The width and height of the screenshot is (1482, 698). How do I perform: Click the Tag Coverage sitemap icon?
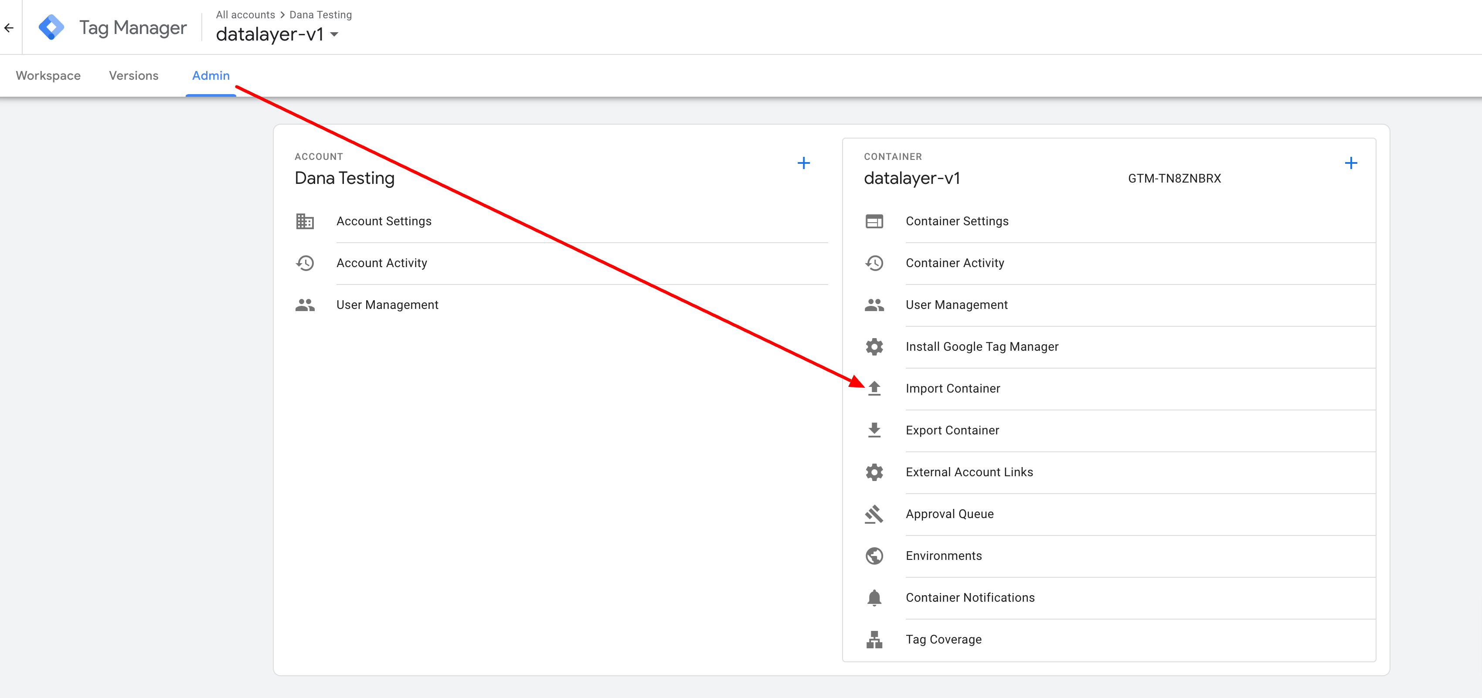click(x=874, y=639)
